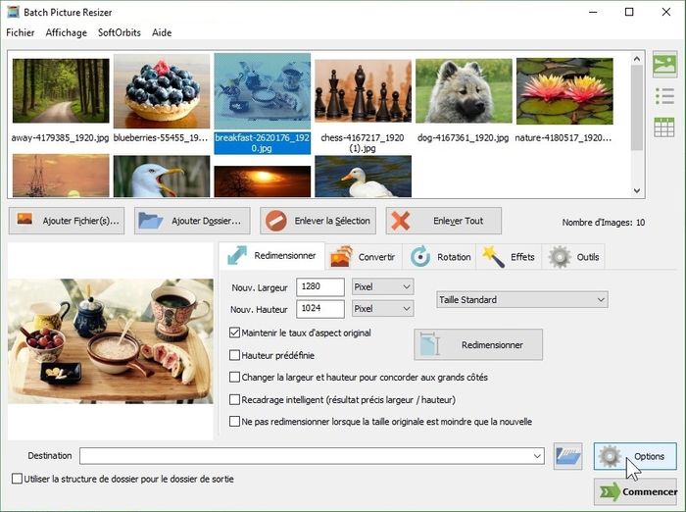Uncheck Maintenir le taux d'aspect original
The width and height of the screenshot is (686, 512).
pos(234,333)
